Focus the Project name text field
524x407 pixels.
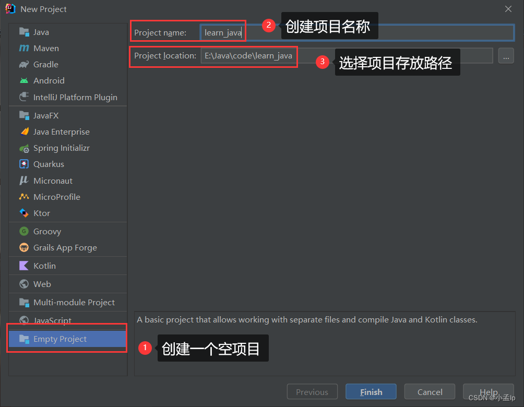tap(357, 32)
